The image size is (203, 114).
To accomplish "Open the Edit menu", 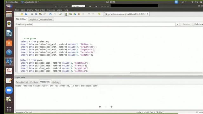I will [x=23, y=10].
